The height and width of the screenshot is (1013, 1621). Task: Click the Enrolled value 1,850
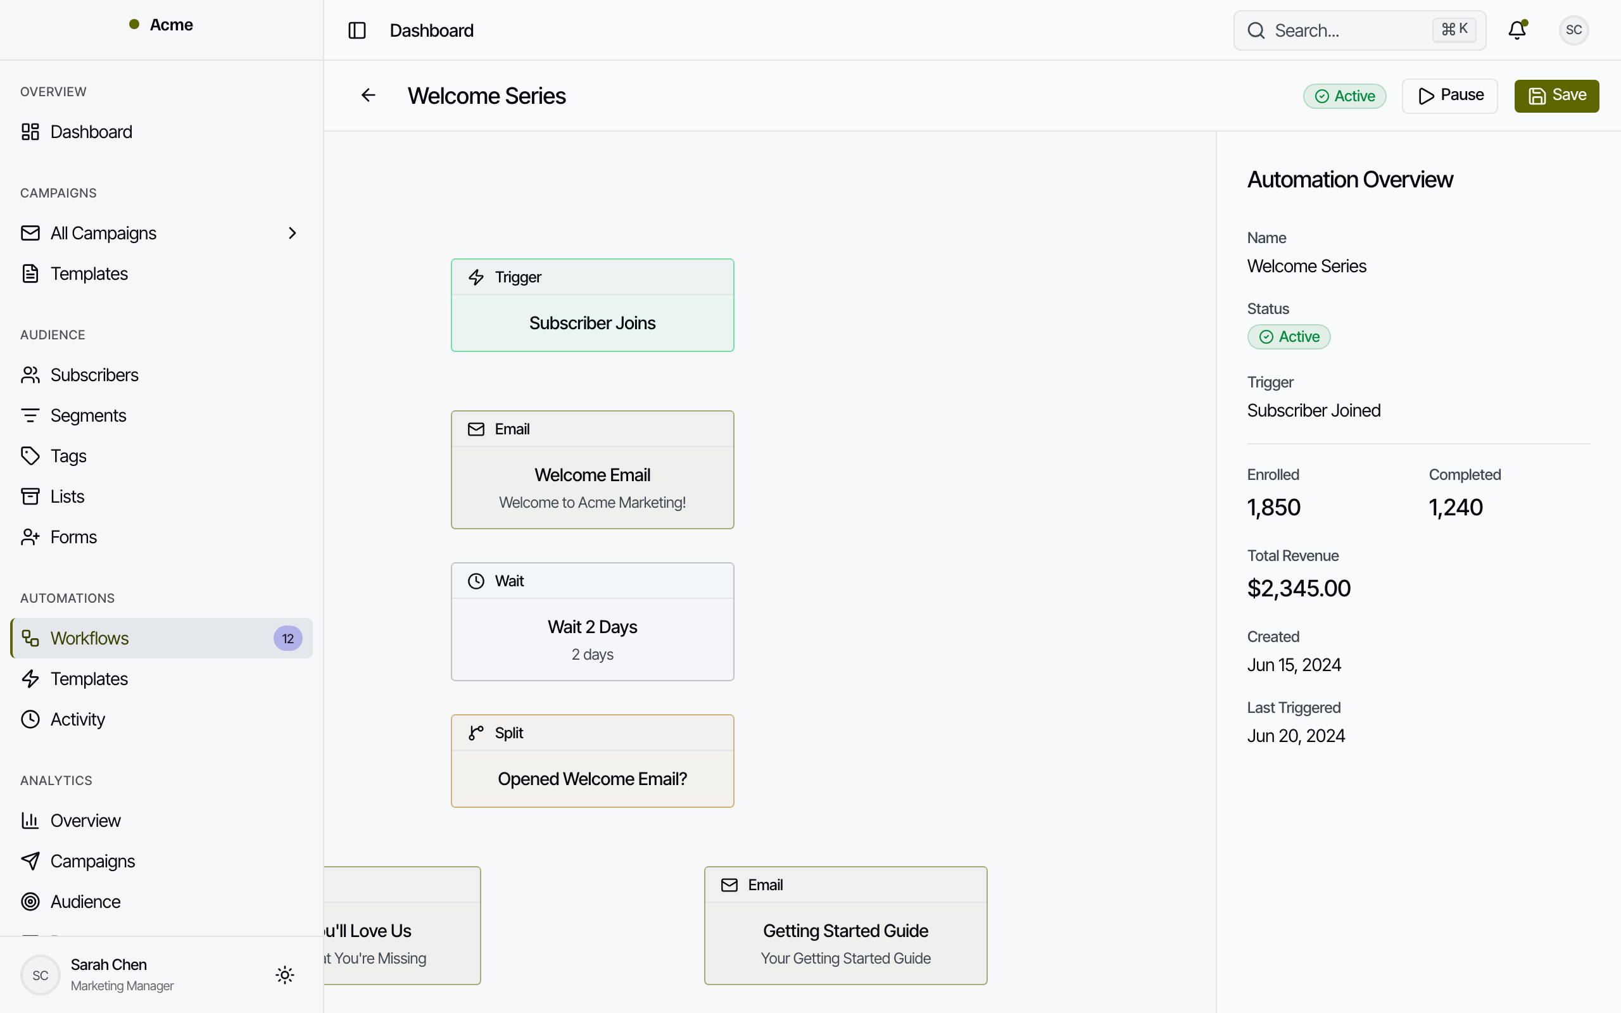coord(1273,507)
